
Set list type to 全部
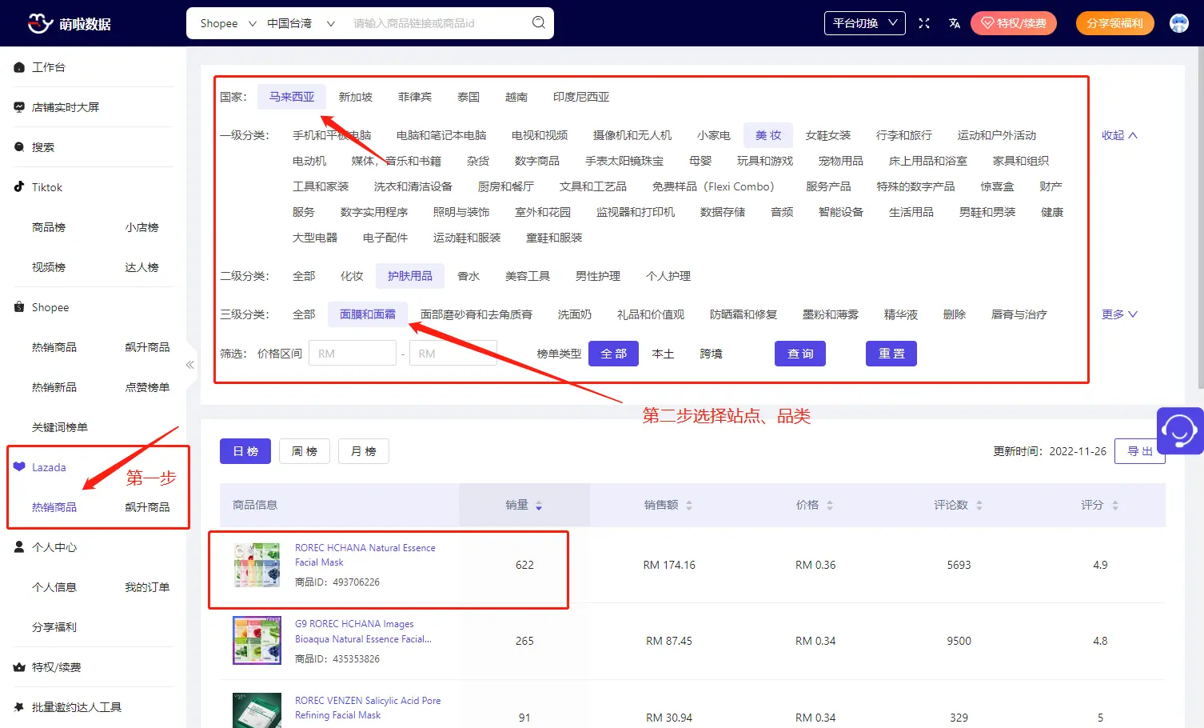pyautogui.click(x=613, y=354)
